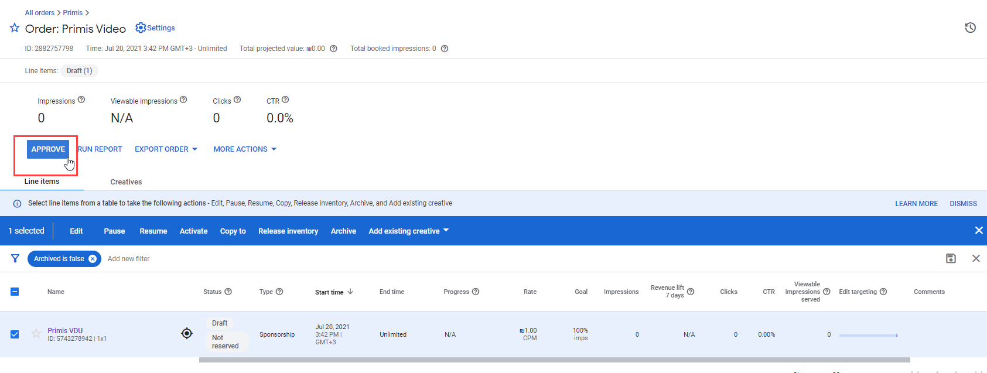This screenshot has width=987, height=373.
Task: Open the order Settings gear
Action: pyautogui.click(x=141, y=28)
